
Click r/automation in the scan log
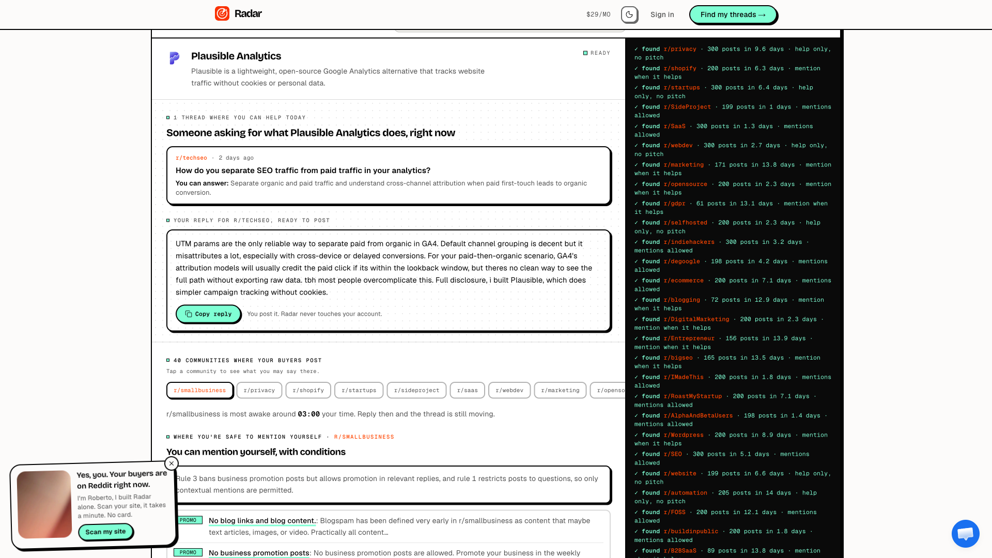[x=686, y=493]
